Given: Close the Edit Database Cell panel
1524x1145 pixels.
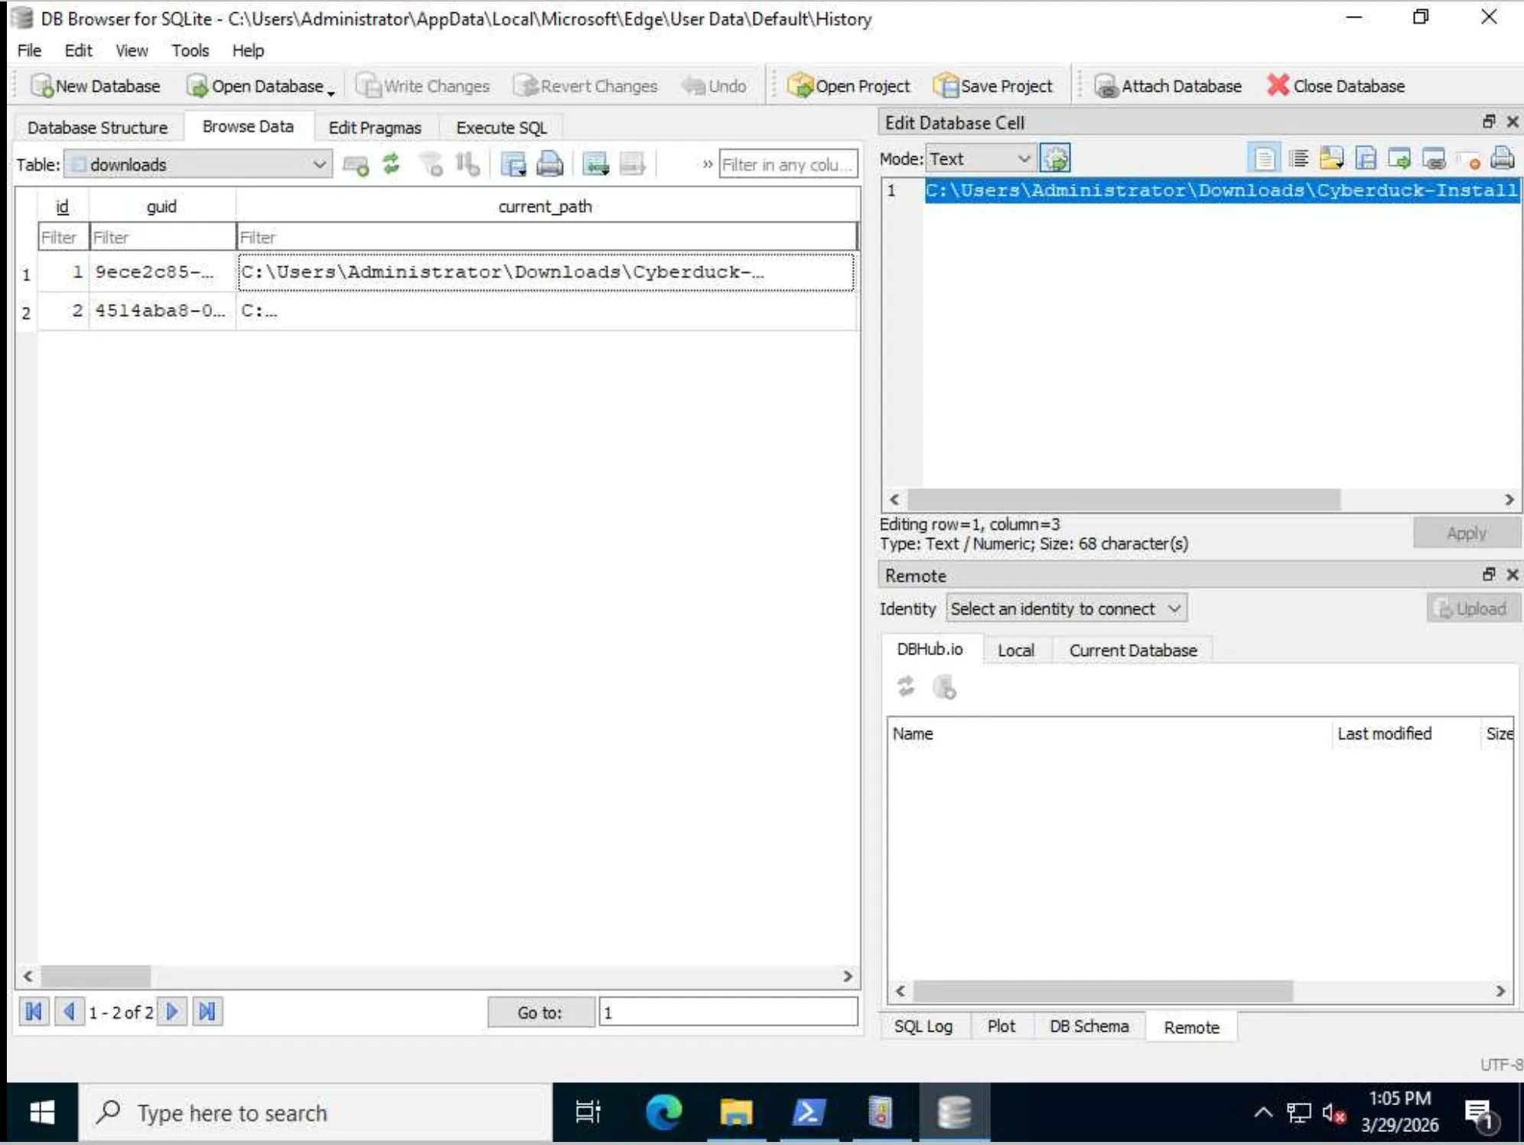Looking at the screenshot, I should tap(1513, 122).
